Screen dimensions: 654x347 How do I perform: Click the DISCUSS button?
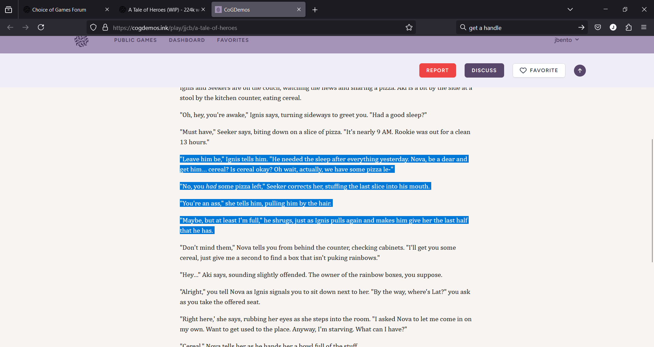484,70
